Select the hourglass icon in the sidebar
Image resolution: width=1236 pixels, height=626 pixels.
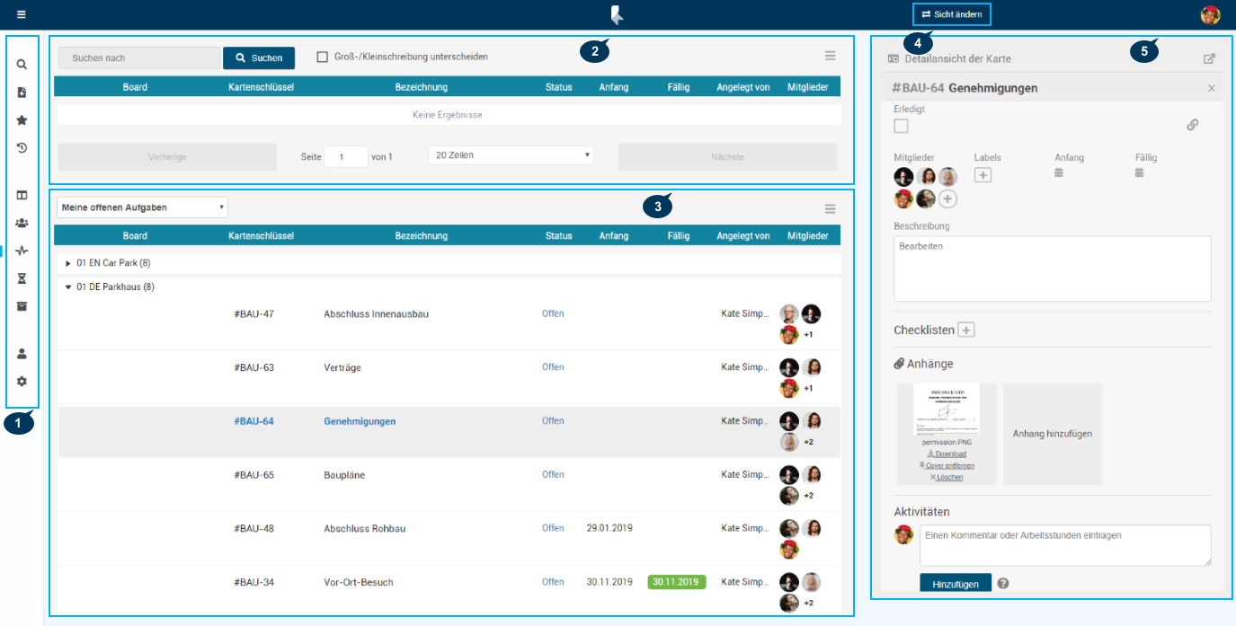coord(22,278)
